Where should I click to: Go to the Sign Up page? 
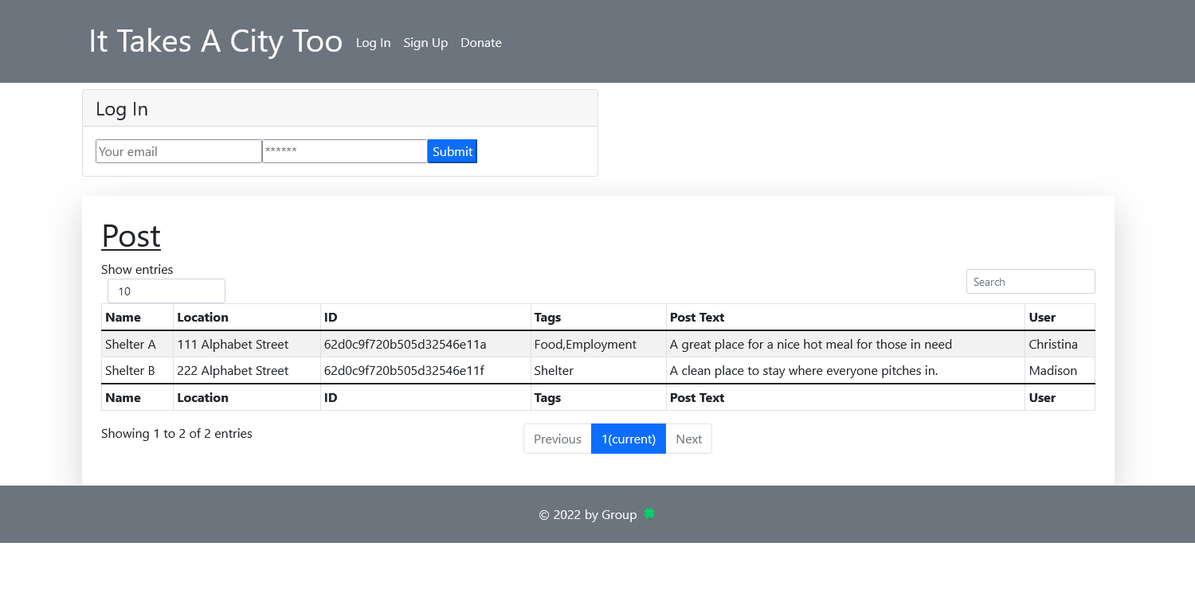pyautogui.click(x=425, y=43)
